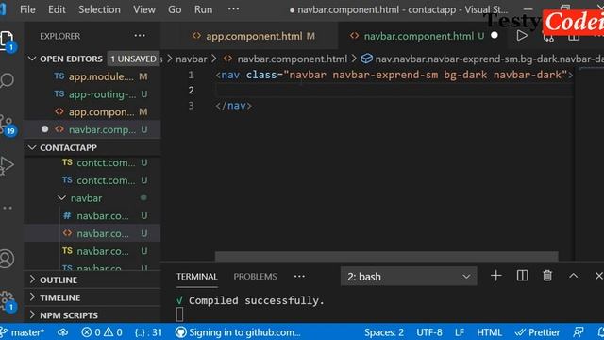Image resolution: width=604 pixels, height=340 pixels.
Task: Maximize the terminal panel with up chevron
Action: 573,276
